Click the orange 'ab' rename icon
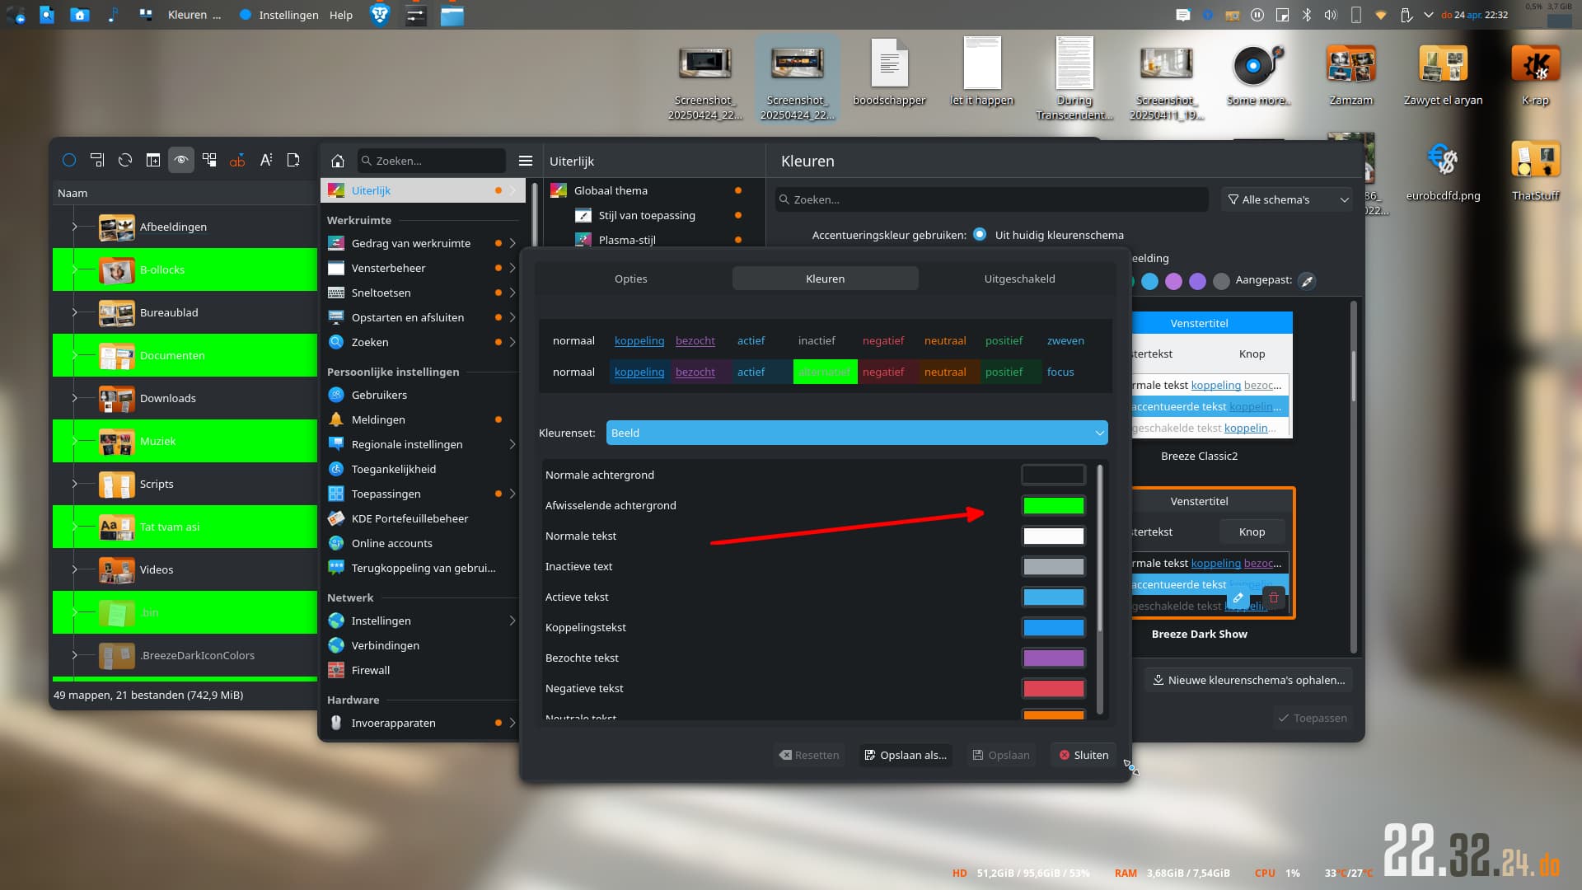Image resolution: width=1582 pixels, height=890 pixels. [x=237, y=161]
